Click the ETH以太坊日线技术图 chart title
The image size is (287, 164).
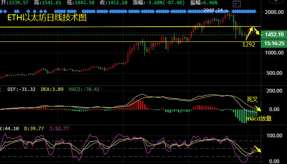[x=47, y=18]
